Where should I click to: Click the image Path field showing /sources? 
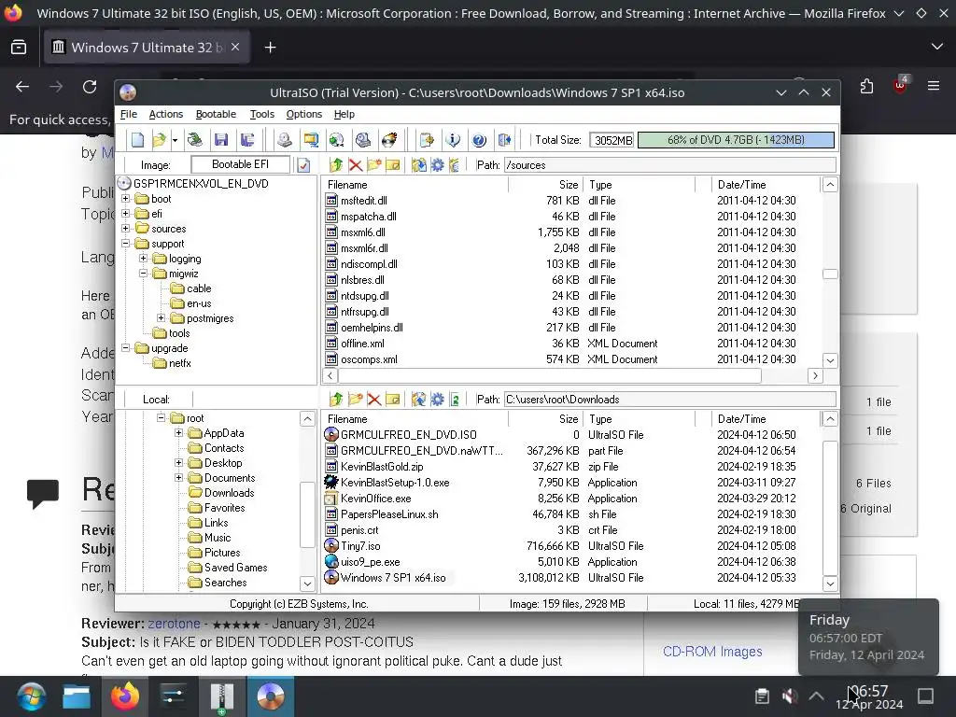tap(670, 165)
